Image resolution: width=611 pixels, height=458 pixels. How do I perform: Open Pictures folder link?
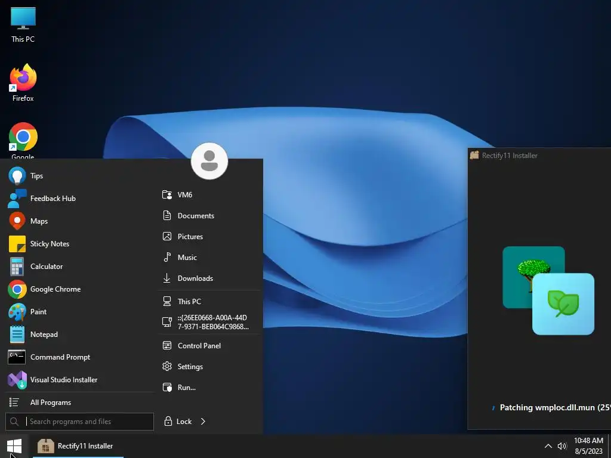(209, 236)
